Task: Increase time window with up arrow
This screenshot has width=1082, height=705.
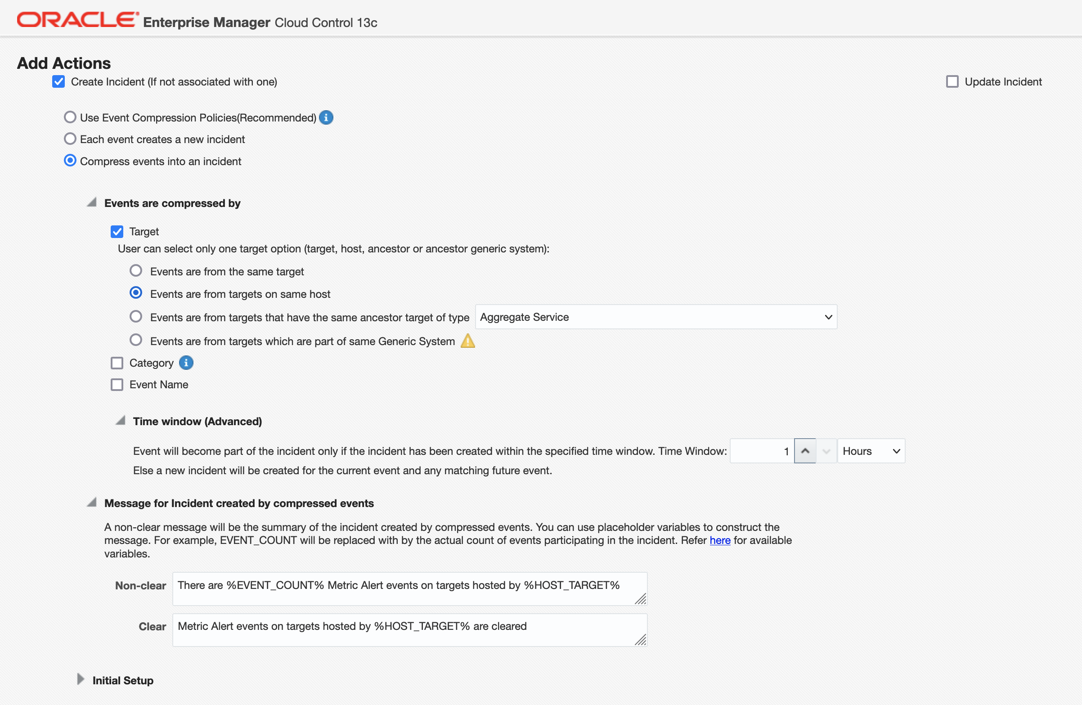Action: tap(805, 451)
